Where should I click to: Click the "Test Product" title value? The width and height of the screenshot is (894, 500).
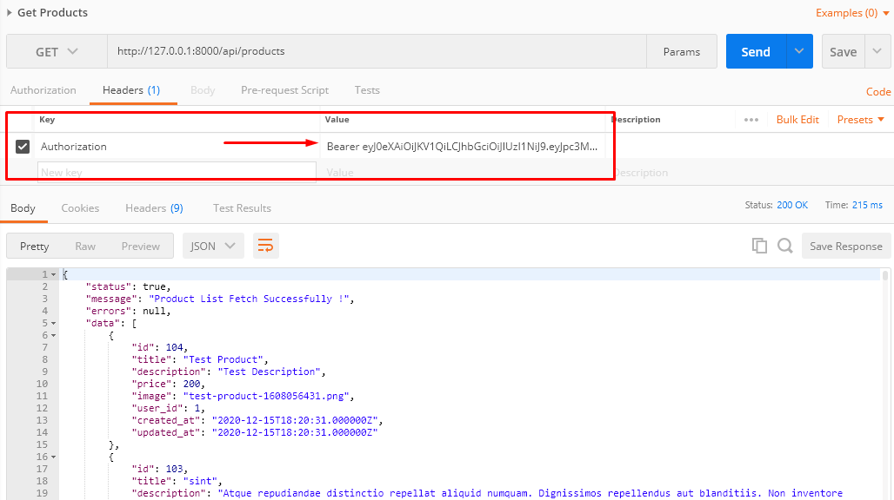pyautogui.click(x=223, y=359)
